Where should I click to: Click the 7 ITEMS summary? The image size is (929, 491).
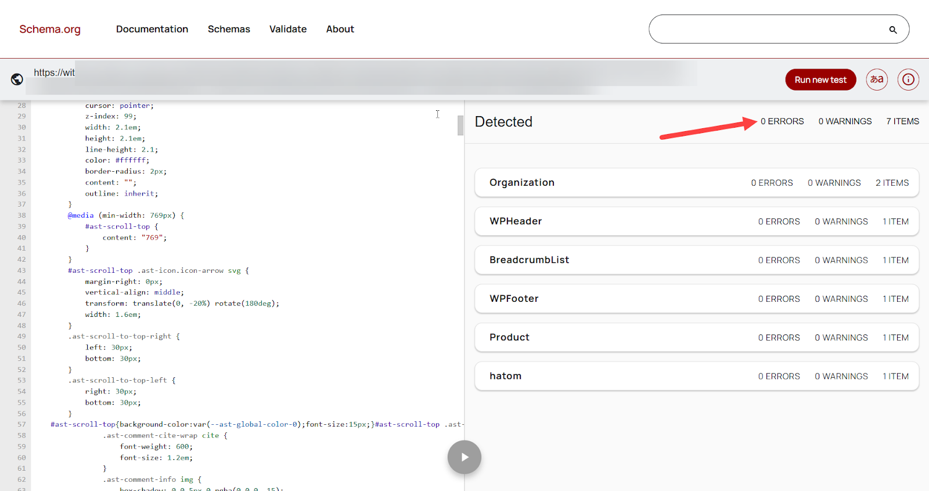(x=902, y=121)
